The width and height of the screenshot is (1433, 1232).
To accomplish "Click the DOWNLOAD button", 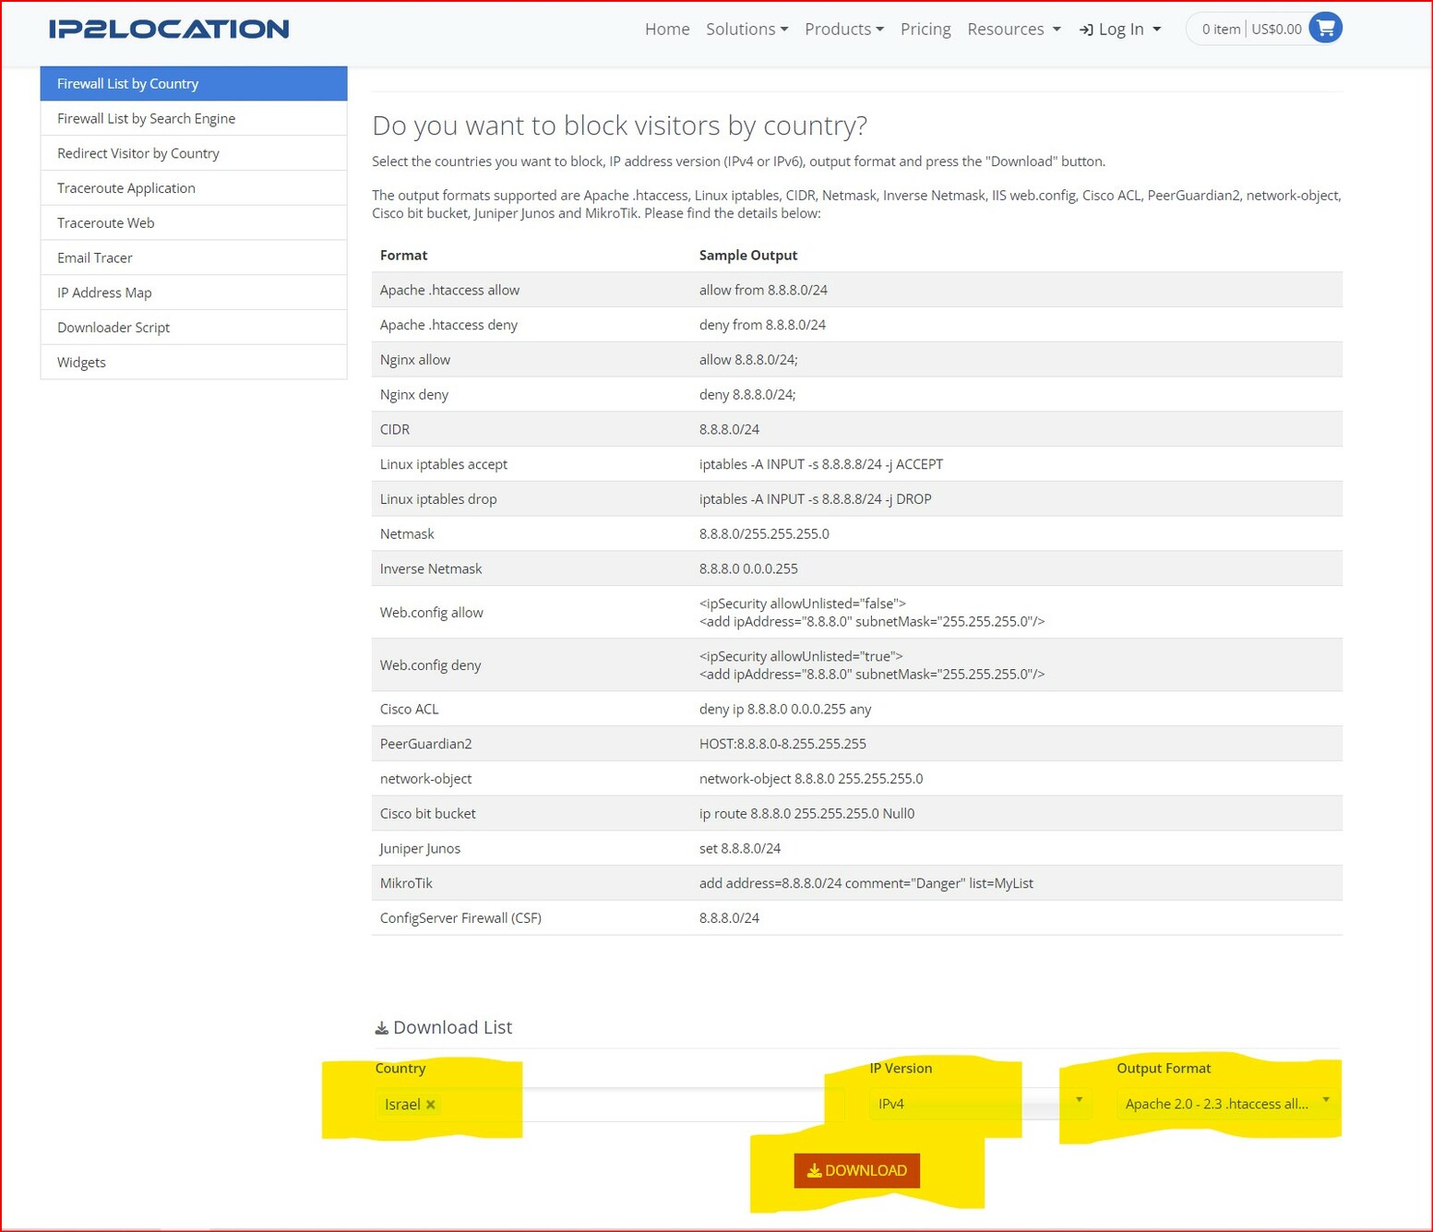I will pos(857,1170).
